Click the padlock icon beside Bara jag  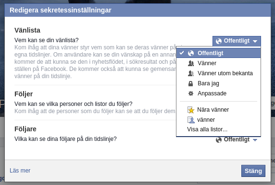[191, 83]
